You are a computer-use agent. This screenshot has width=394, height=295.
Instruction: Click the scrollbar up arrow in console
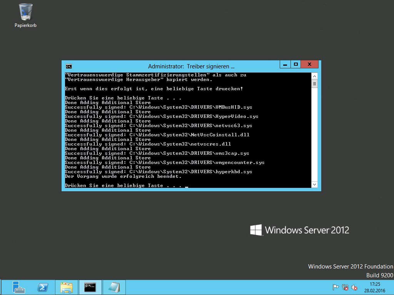pyautogui.click(x=314, y=76)
